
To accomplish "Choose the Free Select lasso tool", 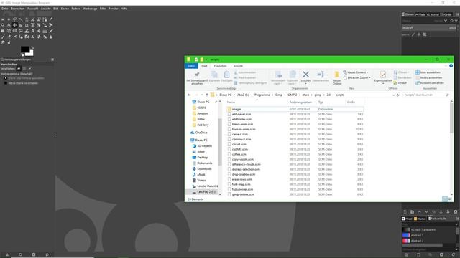I will 14,19.
